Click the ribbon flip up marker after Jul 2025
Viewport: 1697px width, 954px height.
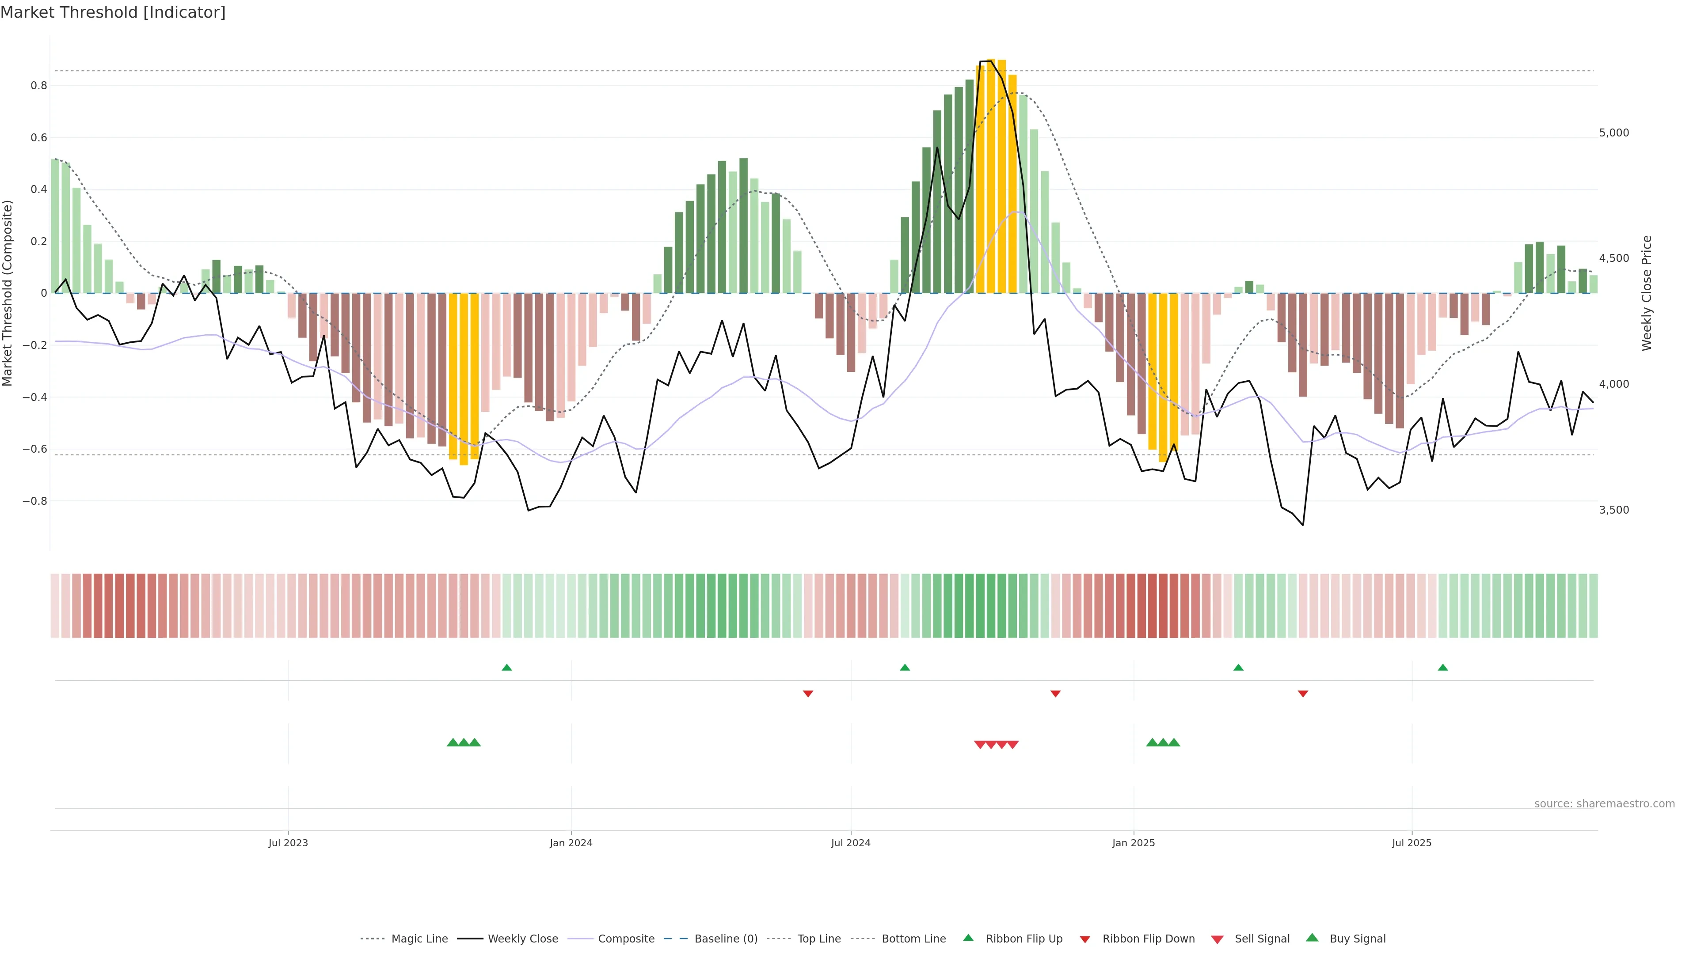[1443, 668]
